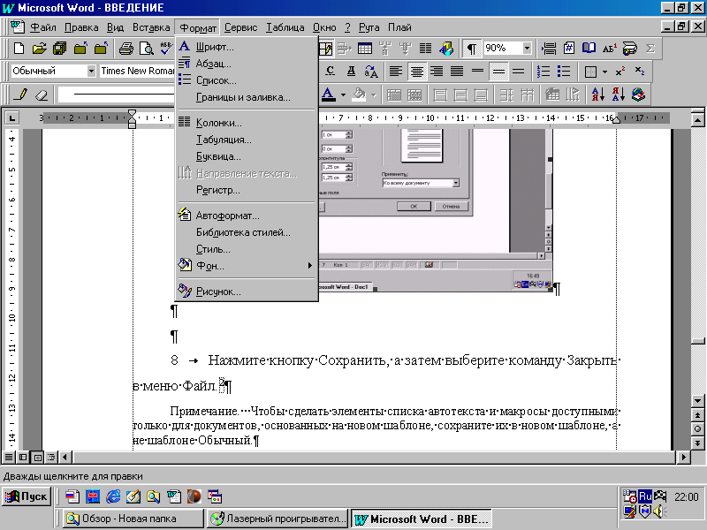
Task: Click the Superscript x² icon
Action: (620, 71)
